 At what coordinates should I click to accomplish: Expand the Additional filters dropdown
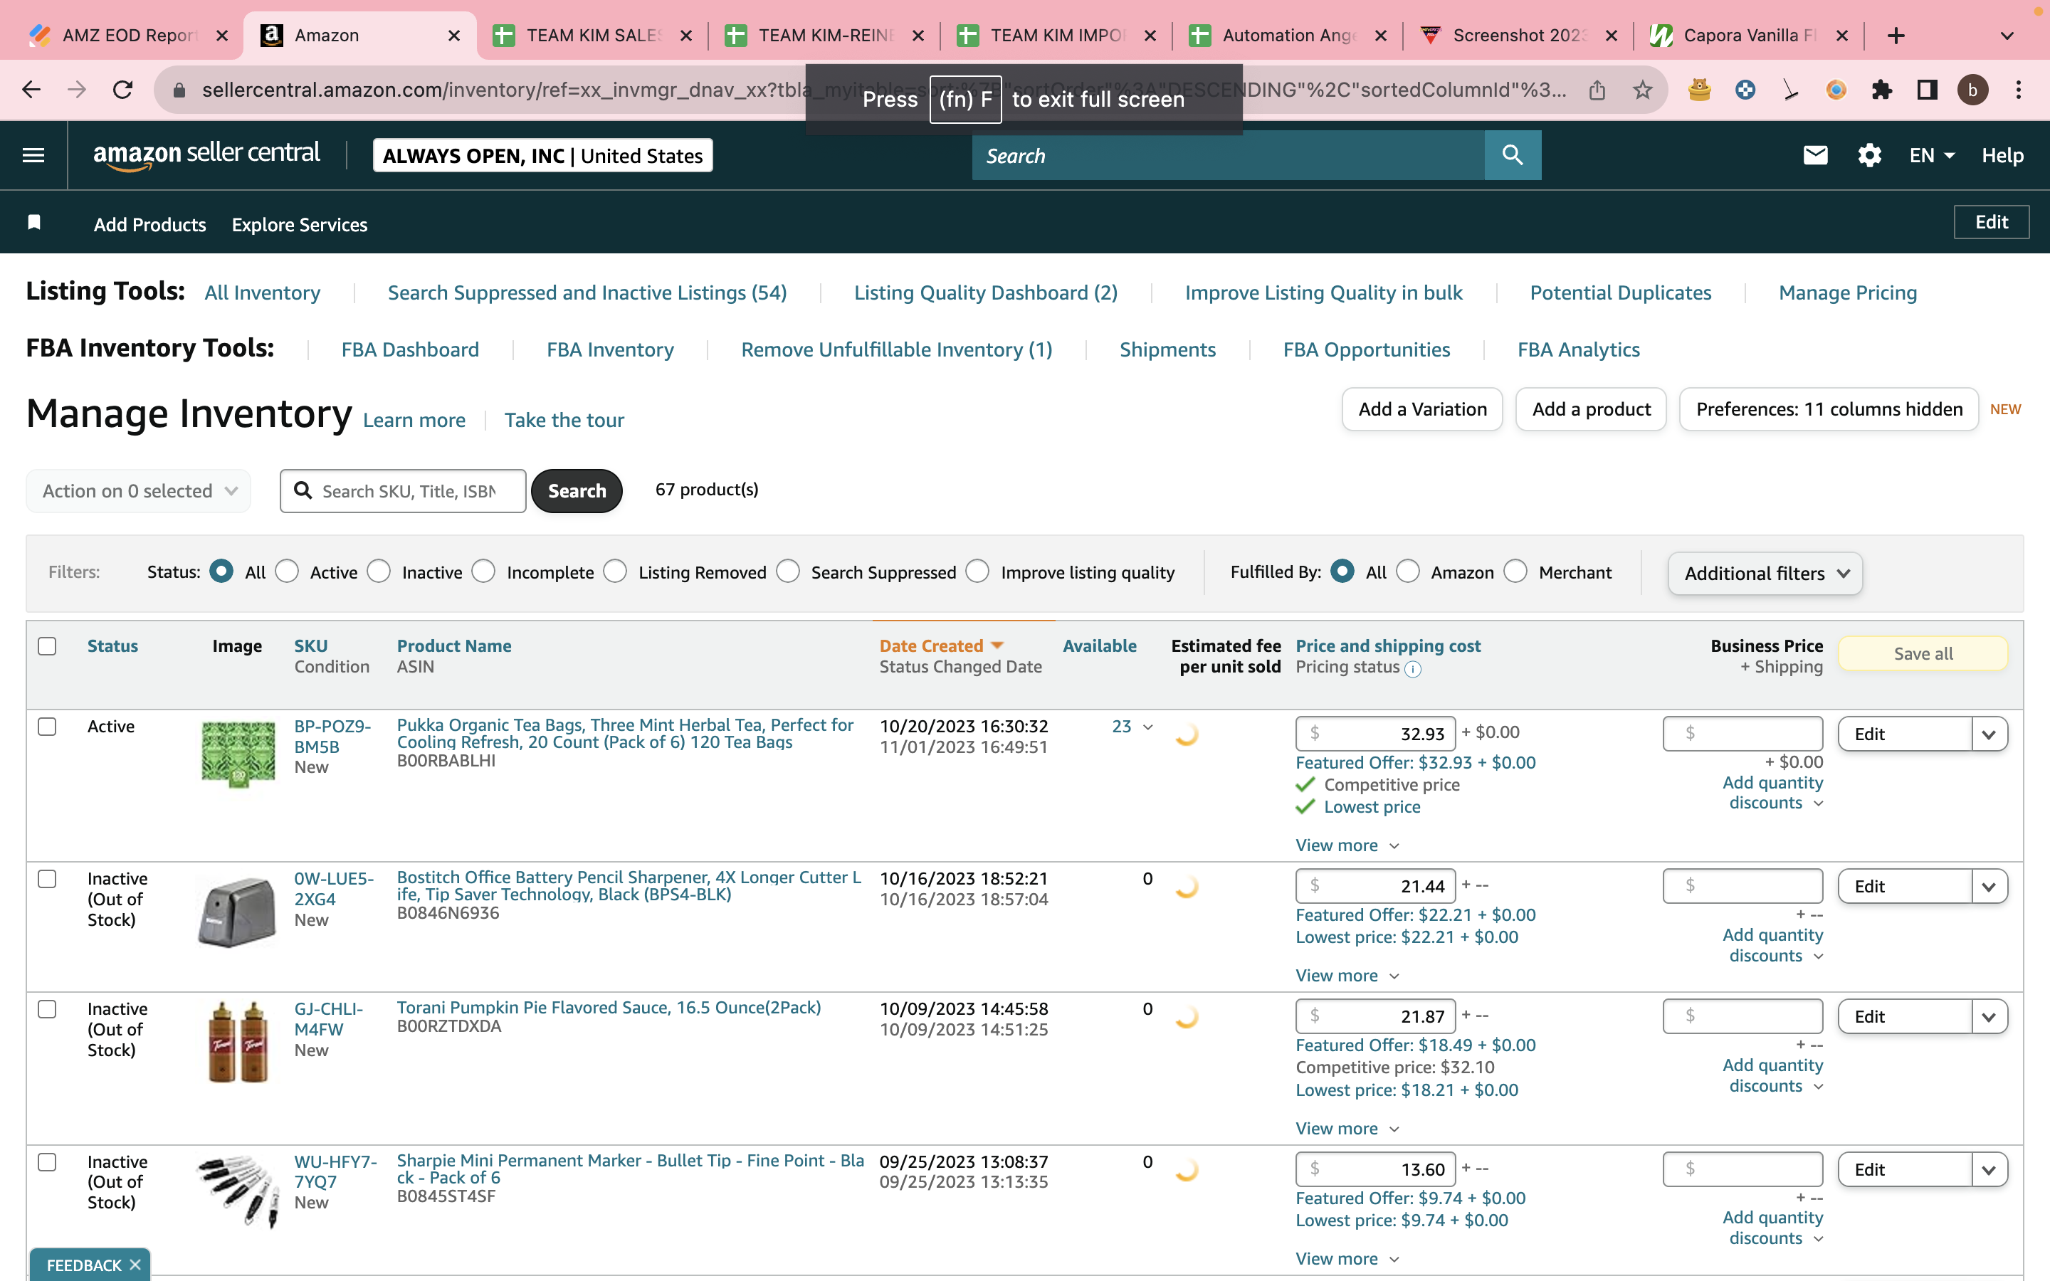pos(1765,574)
